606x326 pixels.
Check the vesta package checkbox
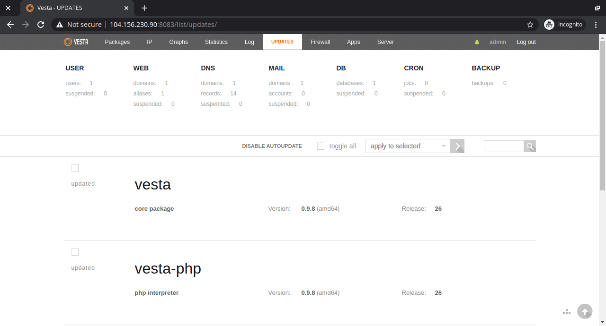point(75,168)
